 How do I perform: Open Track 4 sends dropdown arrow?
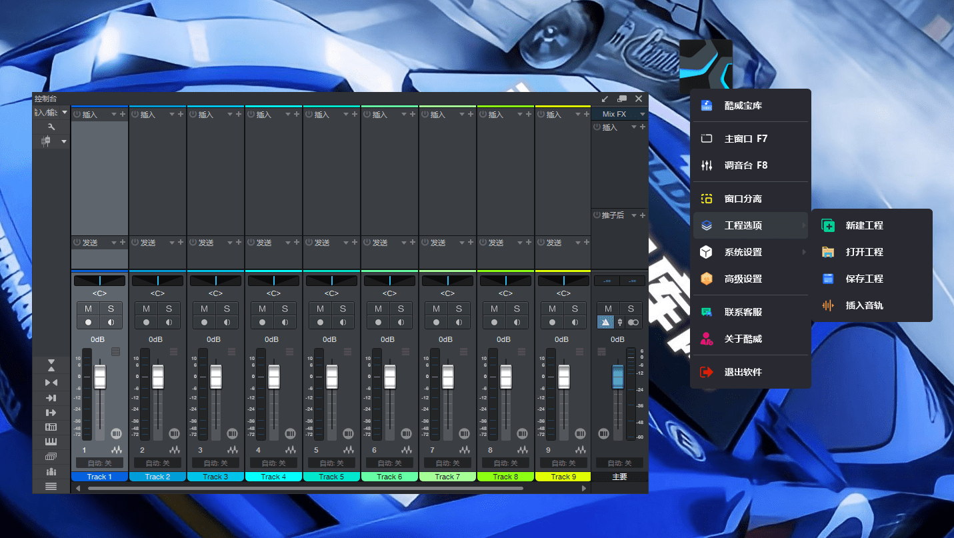(287, 243)
